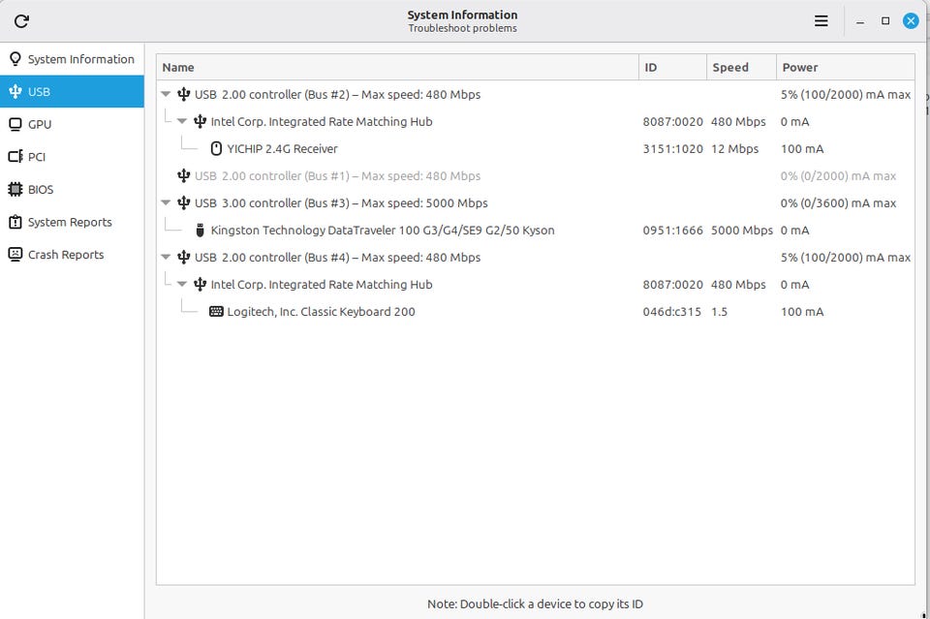Click the 0 mA value of Kingston DataTraveler

tap(794, 230)
